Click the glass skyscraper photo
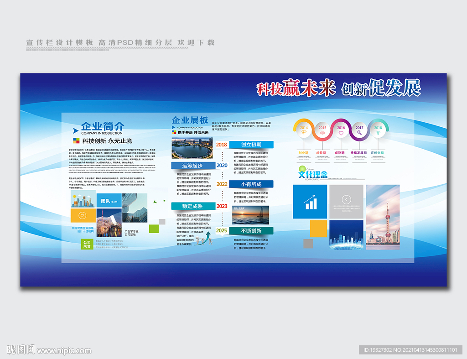The height and width of the screenshot is (359, 467). [x=135, y=208]
